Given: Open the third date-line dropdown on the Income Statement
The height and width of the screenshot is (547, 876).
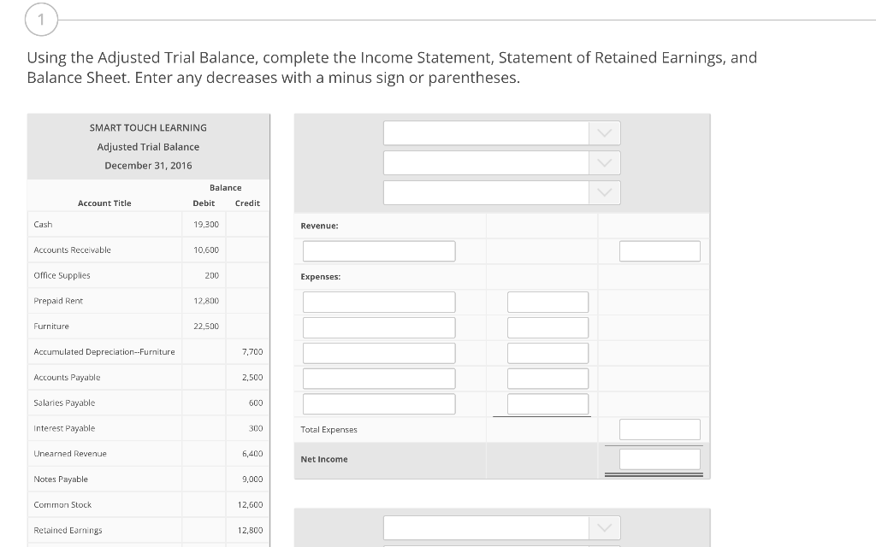Looking at the screenshot, I should click(501, 192).
